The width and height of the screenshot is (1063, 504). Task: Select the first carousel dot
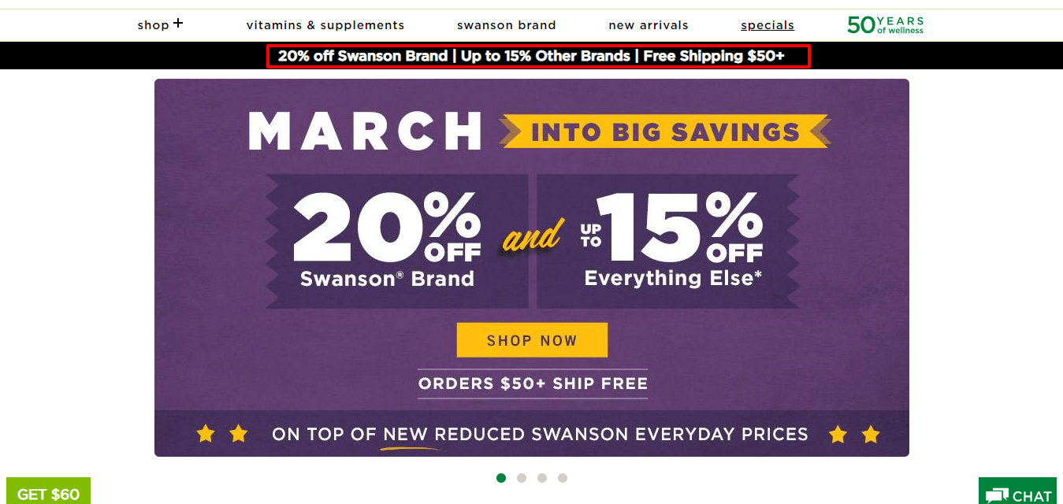[x=501, y=477]
